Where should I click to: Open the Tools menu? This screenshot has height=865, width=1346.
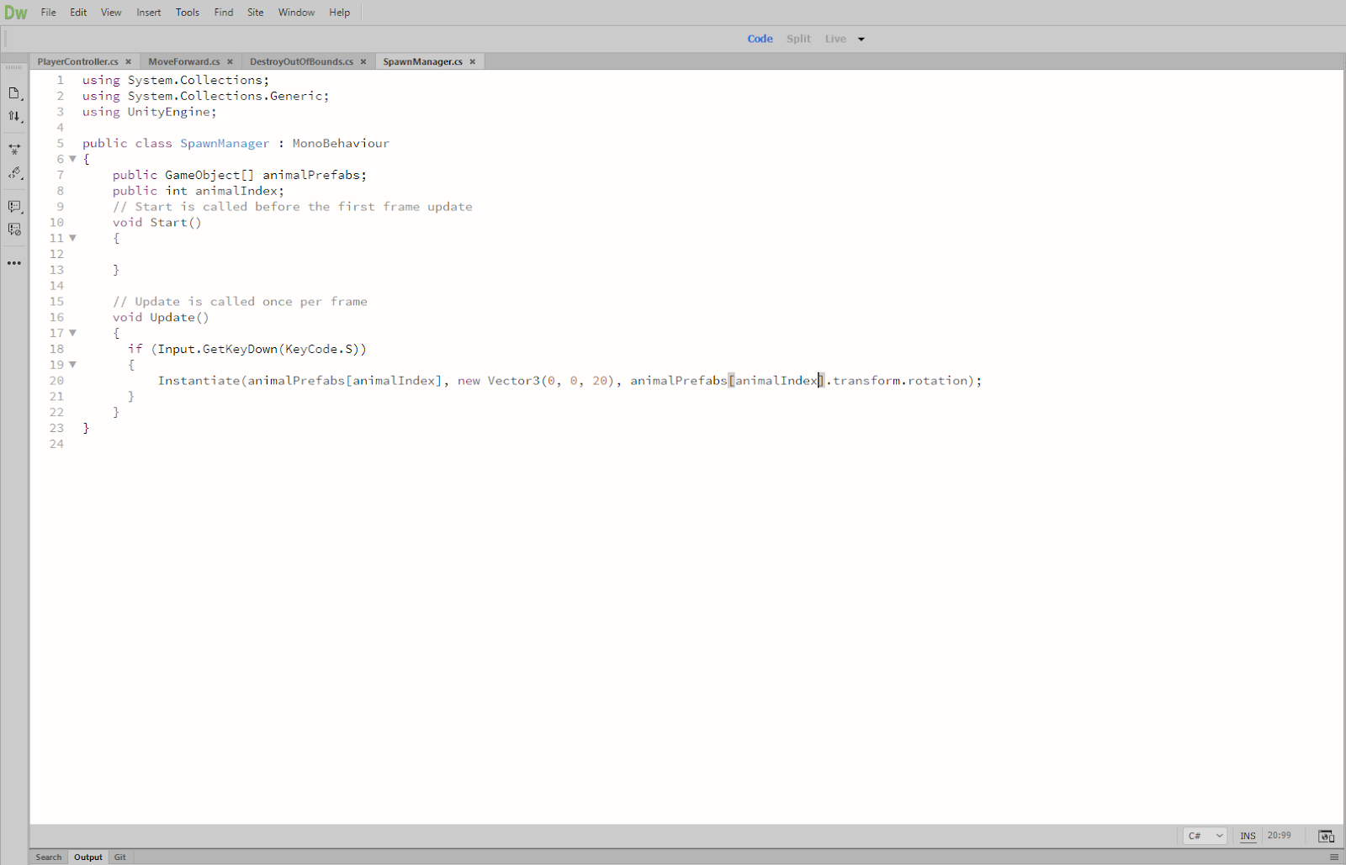click(x=188, y=13)
